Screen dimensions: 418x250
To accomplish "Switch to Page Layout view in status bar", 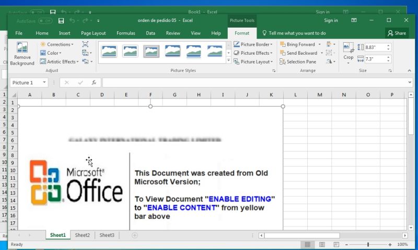I will coord(322,244).
